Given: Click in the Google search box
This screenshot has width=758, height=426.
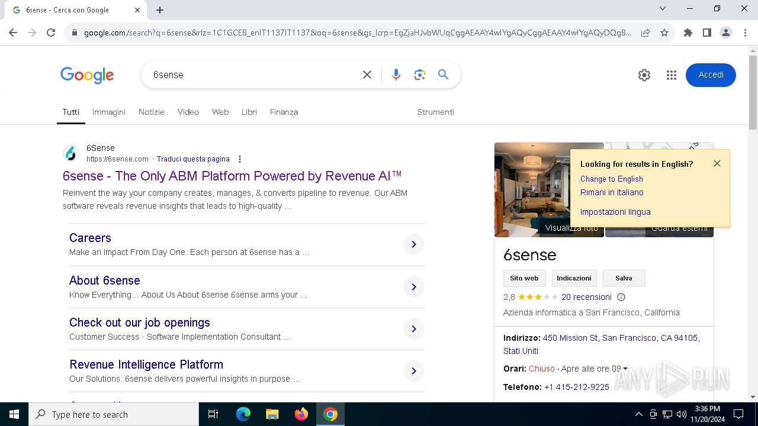Looking at the screenshot, I should coord(255,75).
